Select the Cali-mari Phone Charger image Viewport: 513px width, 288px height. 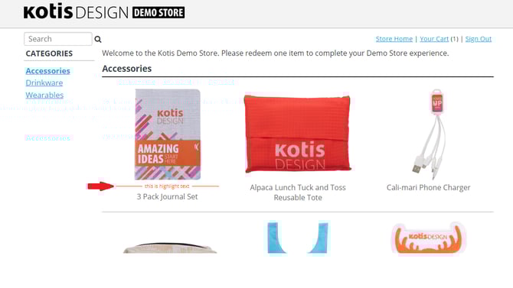pos(429,134)
